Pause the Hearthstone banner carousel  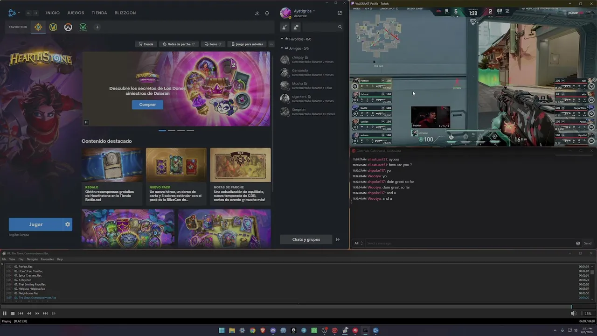[86, 122]
